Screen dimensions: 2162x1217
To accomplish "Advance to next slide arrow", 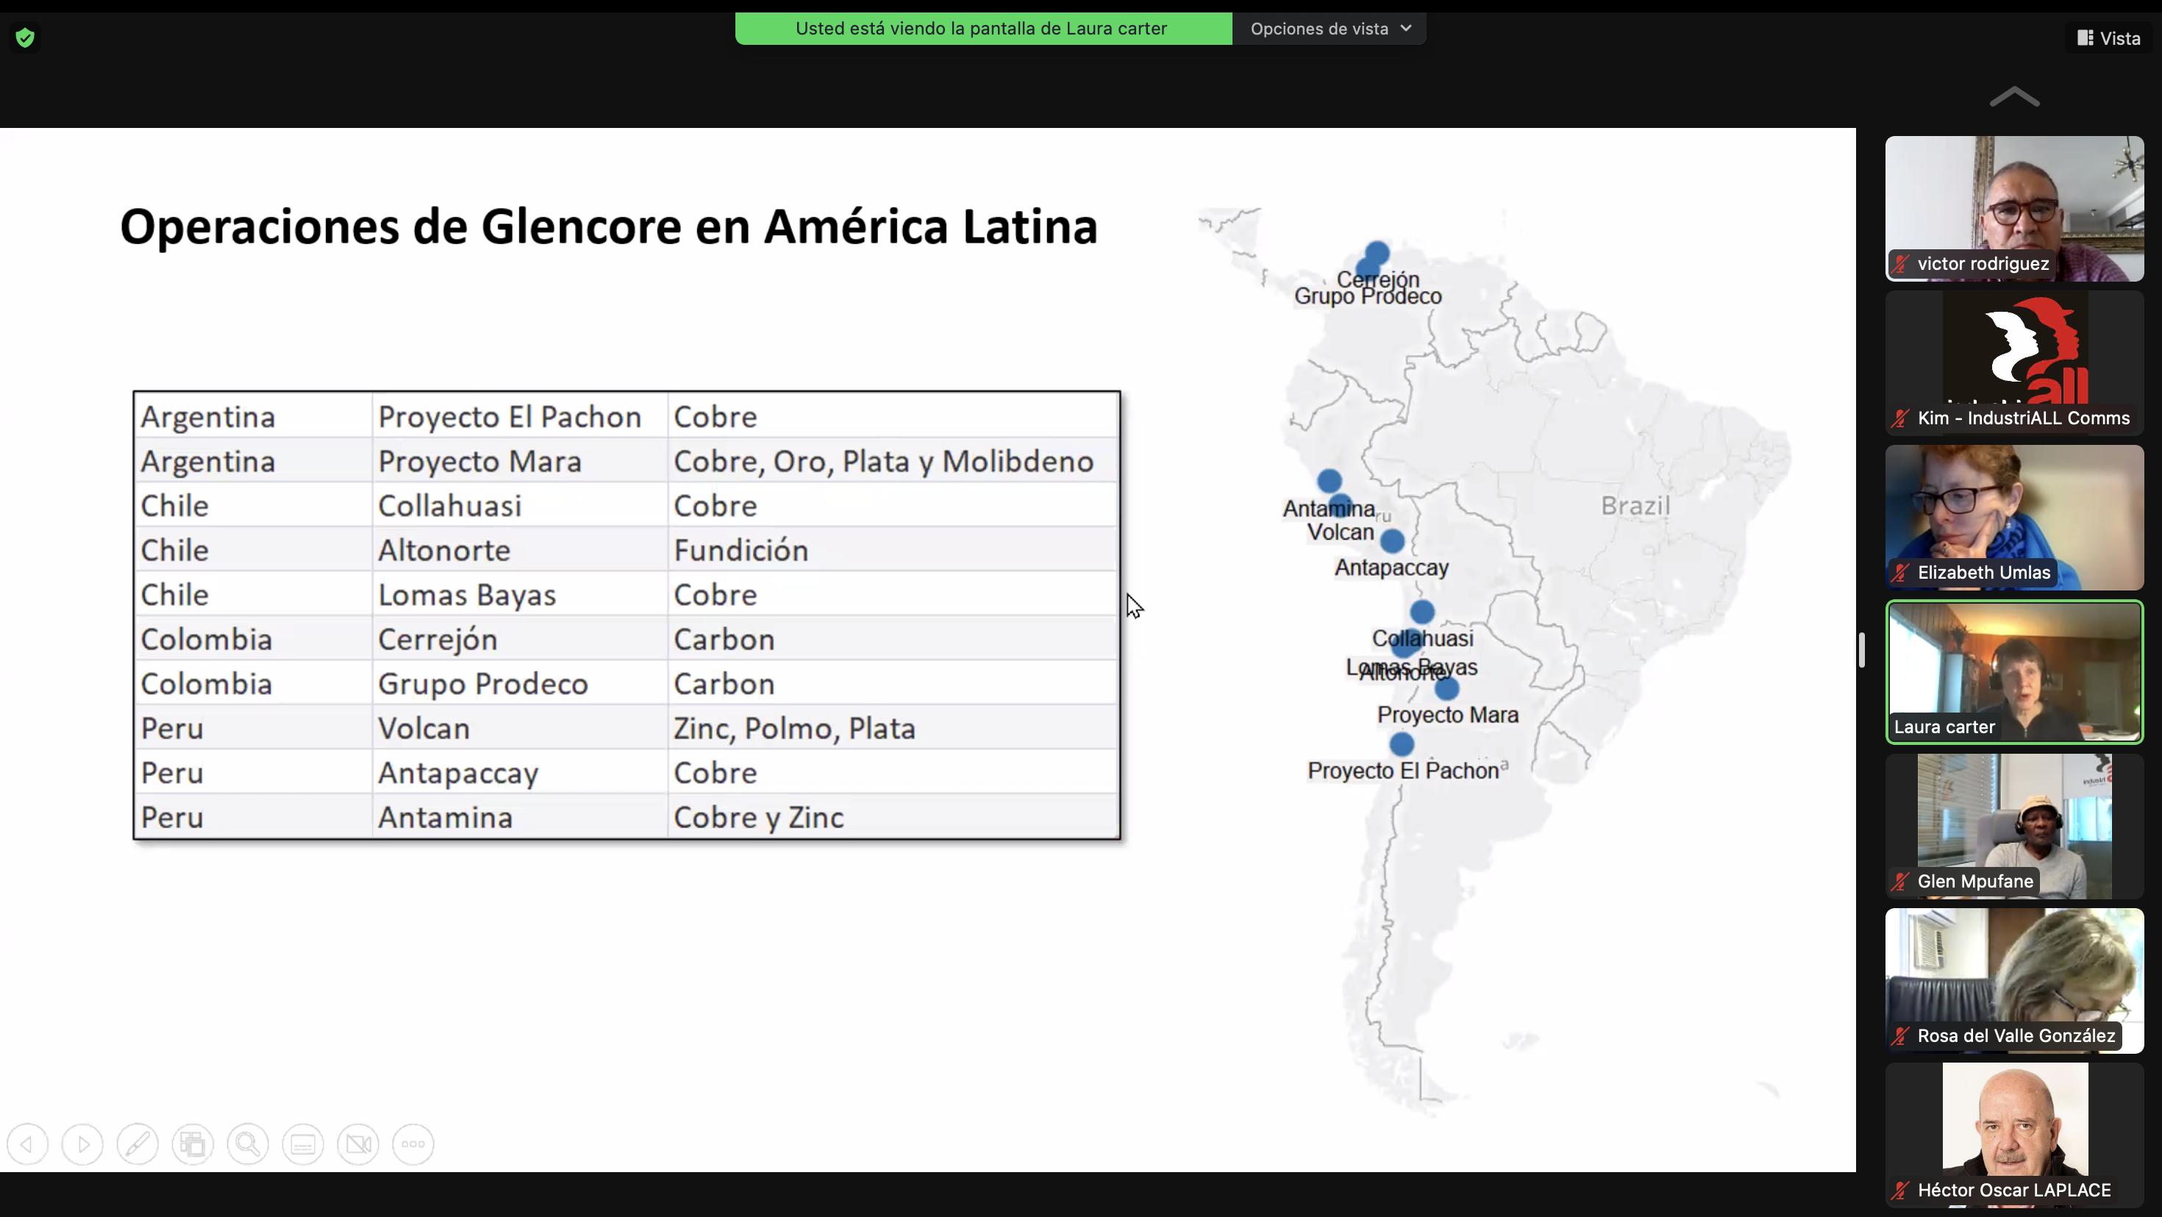I will pyautogui.click(x=82, y=1144).
